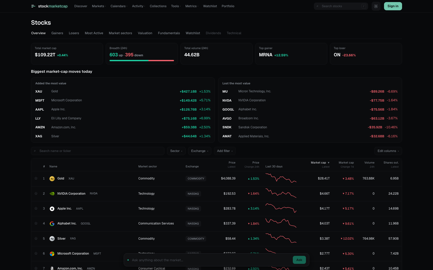
Task: Open Discover in the top navigation
Action: point(81,6)
